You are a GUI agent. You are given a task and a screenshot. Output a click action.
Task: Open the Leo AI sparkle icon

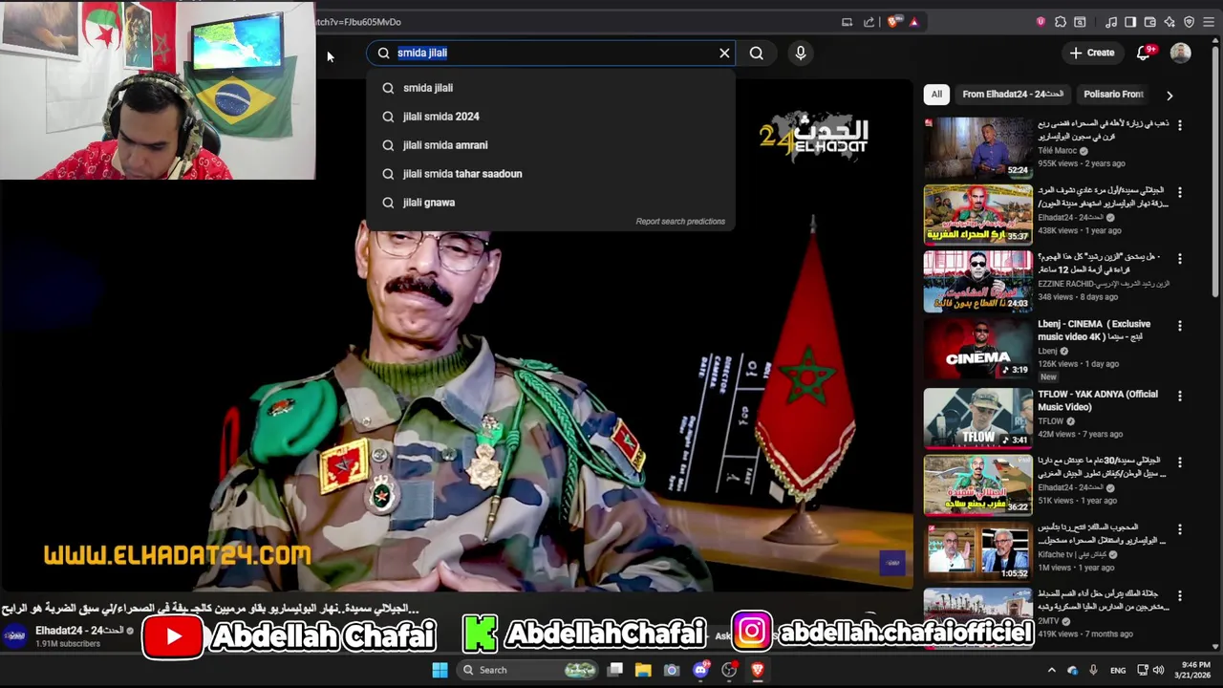[1169, 22]
